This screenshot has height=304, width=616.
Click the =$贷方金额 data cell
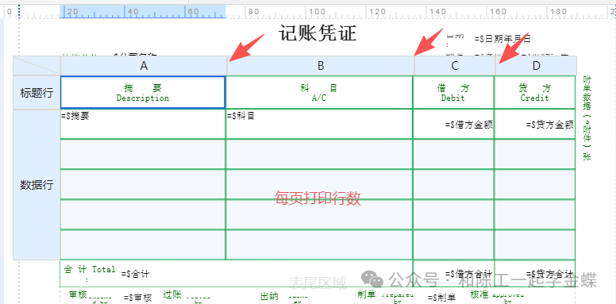click(535, 124)
